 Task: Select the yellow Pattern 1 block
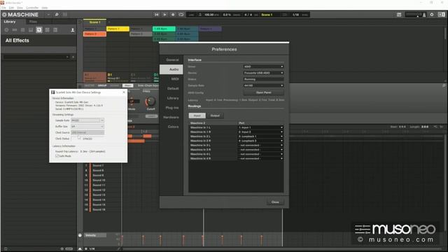pos(118,29)
